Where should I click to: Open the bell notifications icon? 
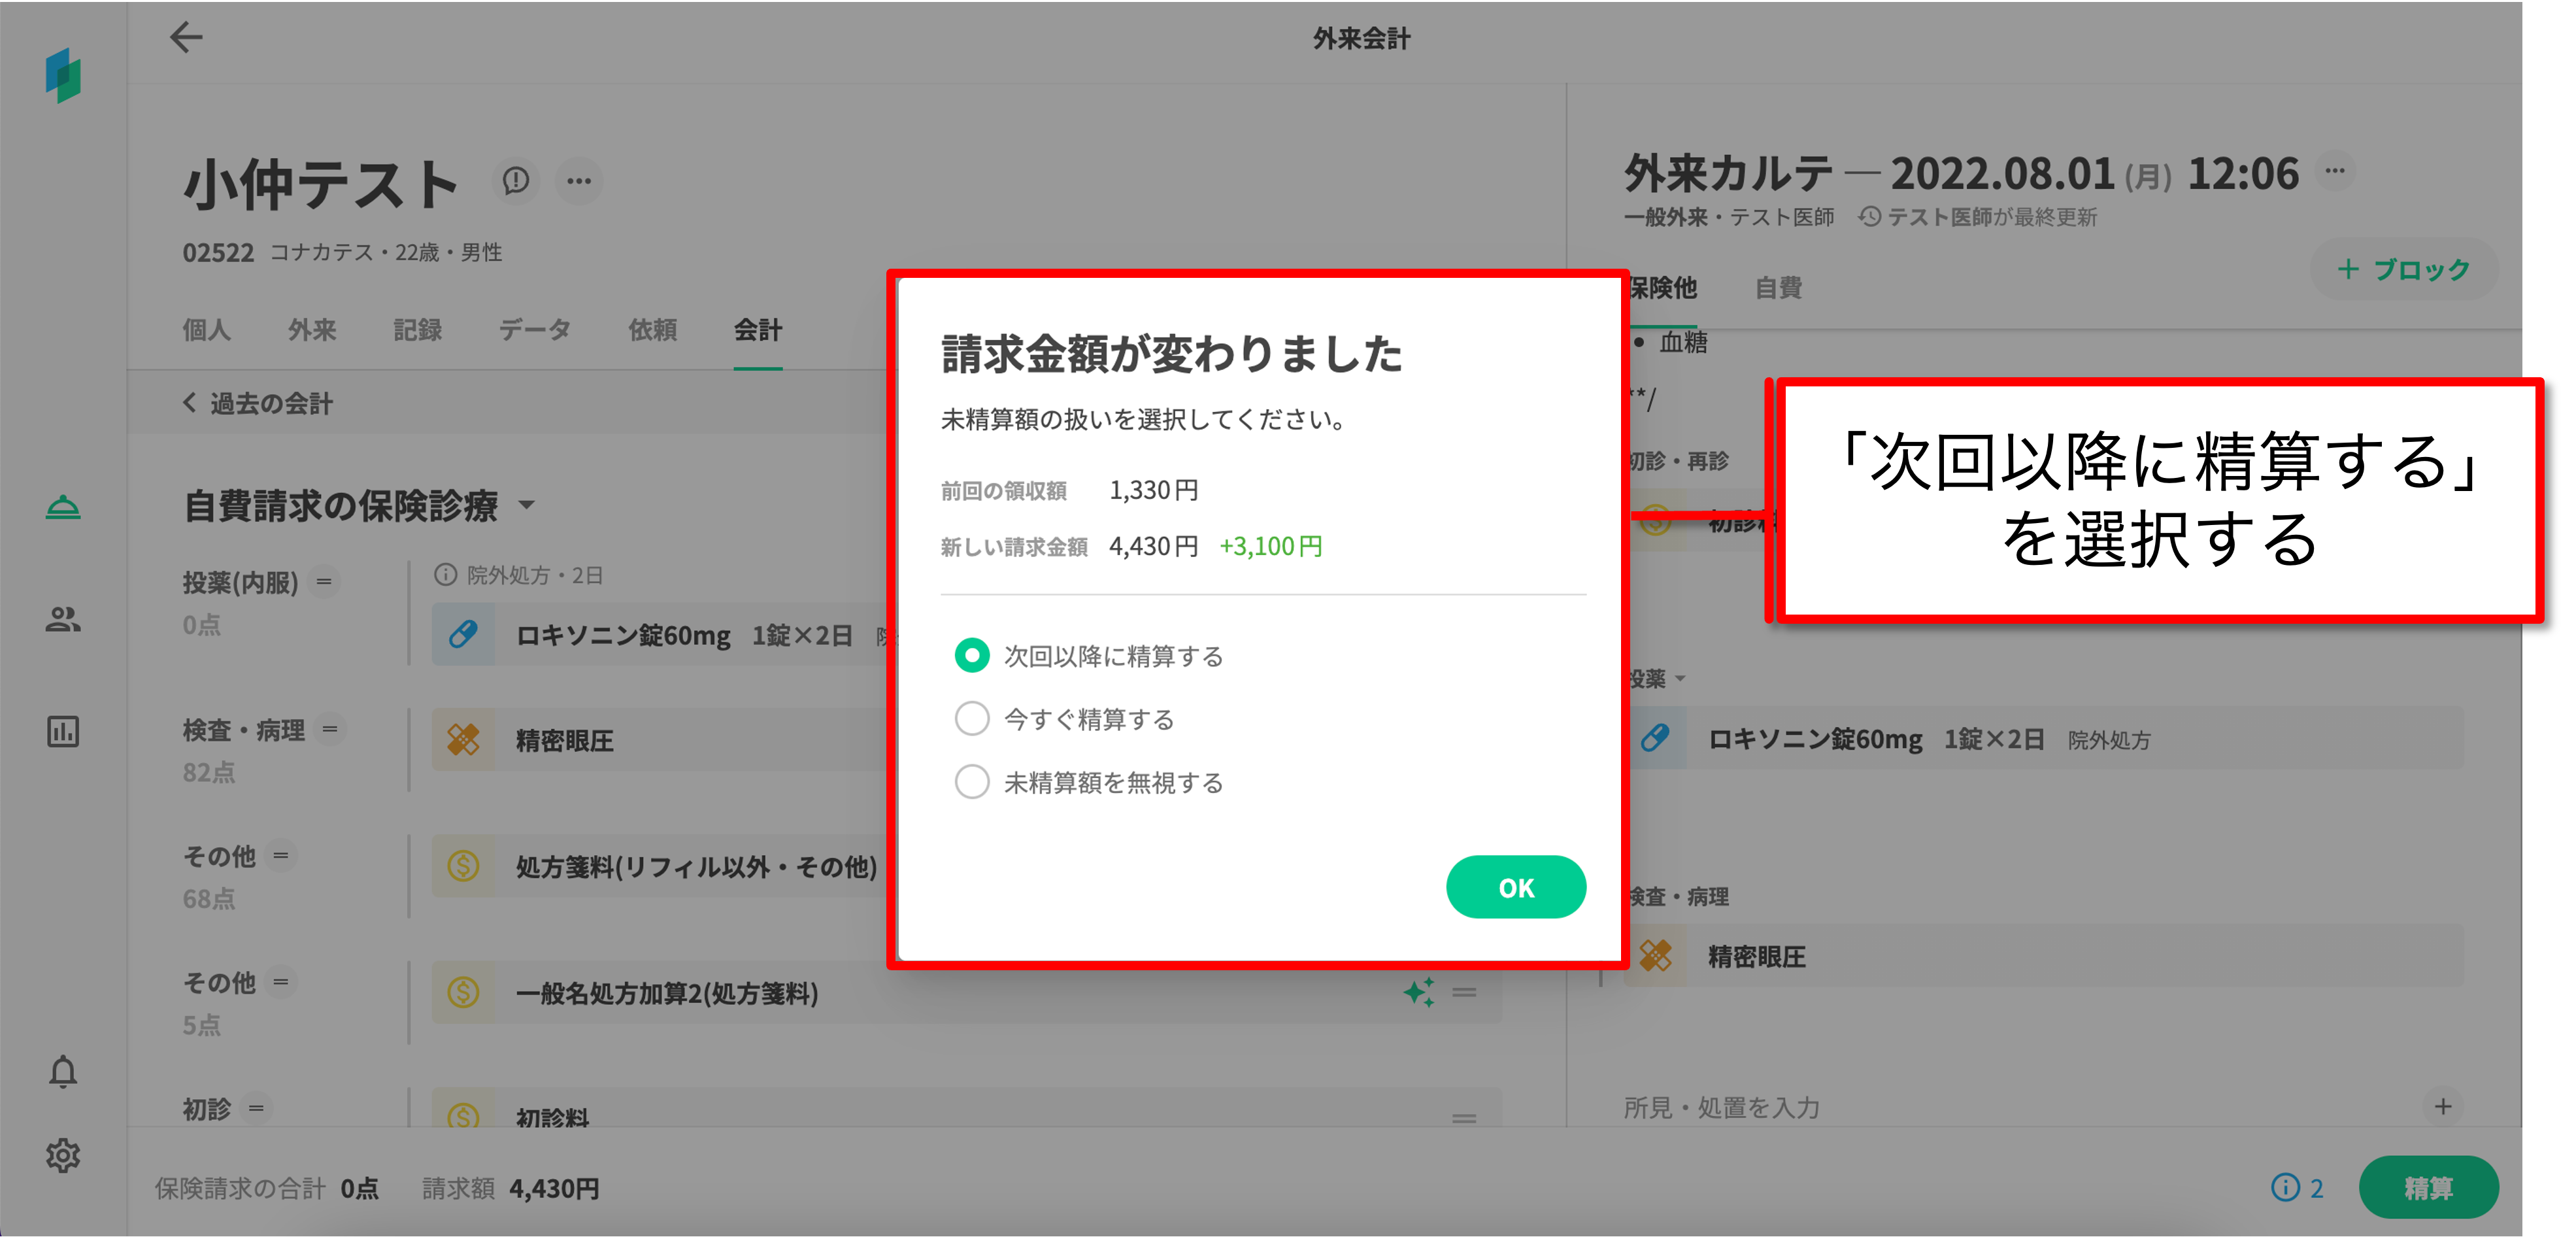(x=63, y=1071)
